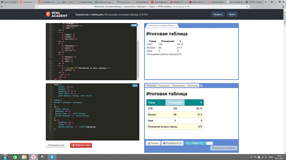Screen dimensions: 286x160
Task: Click into the HTML code editor
Action: tap(91, 52)
